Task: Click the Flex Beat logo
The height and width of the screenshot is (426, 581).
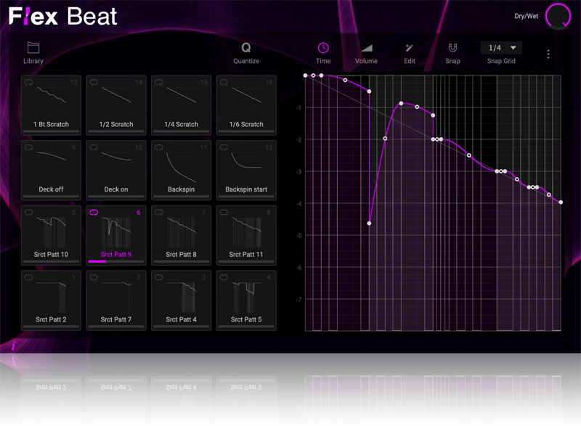Action: click(63, 17)
